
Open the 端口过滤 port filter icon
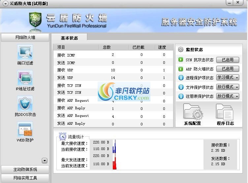click(25, 53)
